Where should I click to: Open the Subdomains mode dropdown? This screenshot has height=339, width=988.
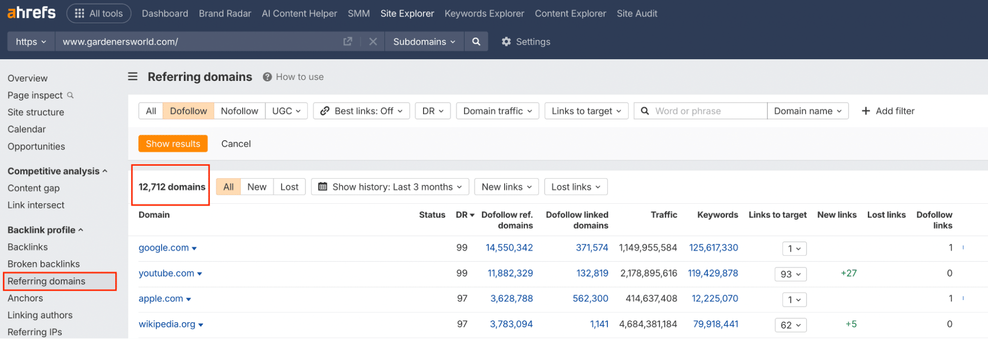point(424,42)
